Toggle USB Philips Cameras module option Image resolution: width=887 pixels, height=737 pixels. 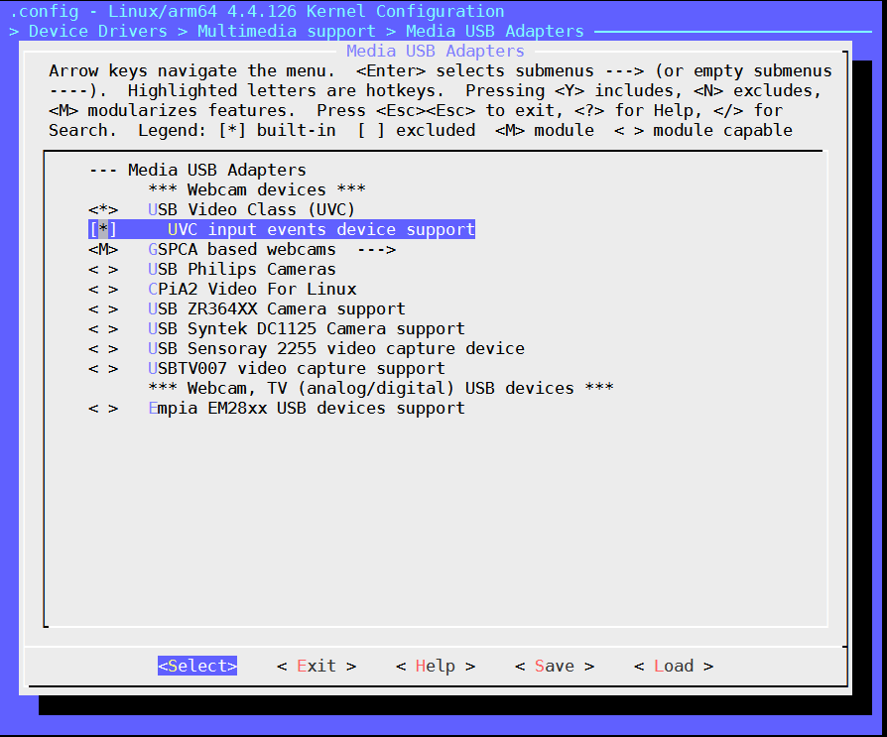tap(103, 269)
